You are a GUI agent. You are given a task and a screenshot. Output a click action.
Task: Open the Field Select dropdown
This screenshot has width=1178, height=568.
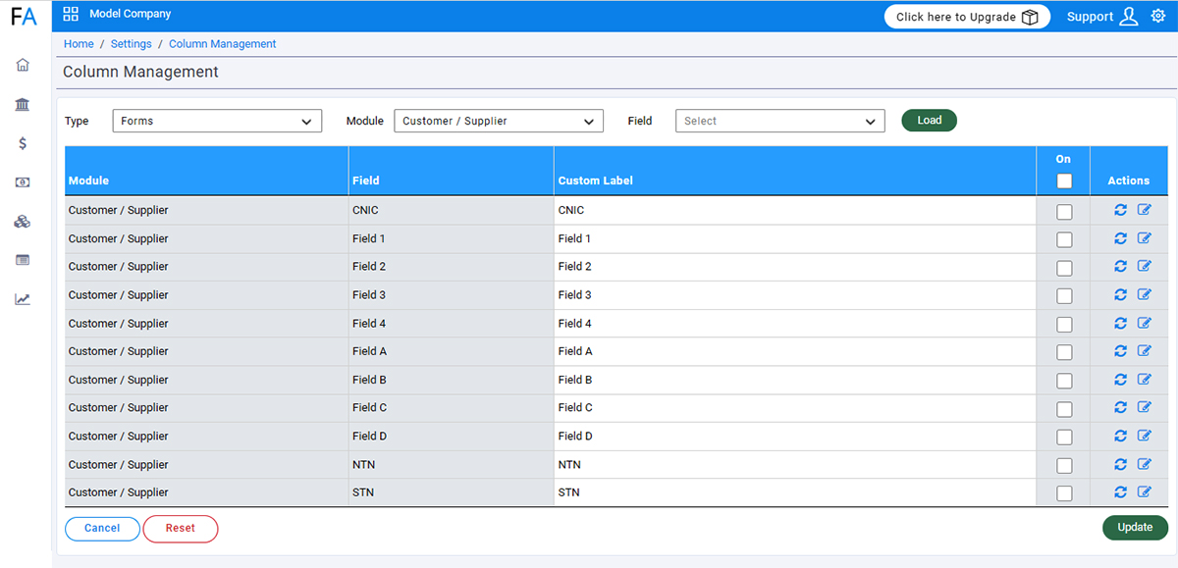click(x=780, y=121)
